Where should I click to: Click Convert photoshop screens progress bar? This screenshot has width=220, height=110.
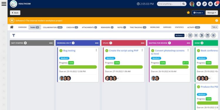170,67
